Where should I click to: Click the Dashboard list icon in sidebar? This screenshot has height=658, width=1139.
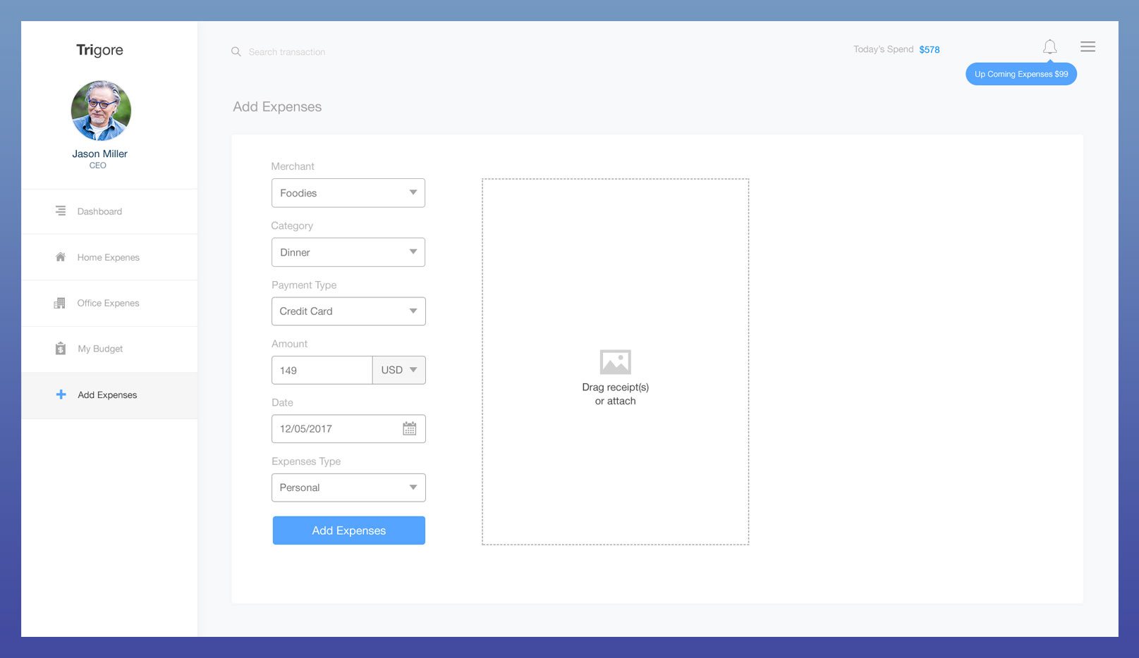pos(61,211)
